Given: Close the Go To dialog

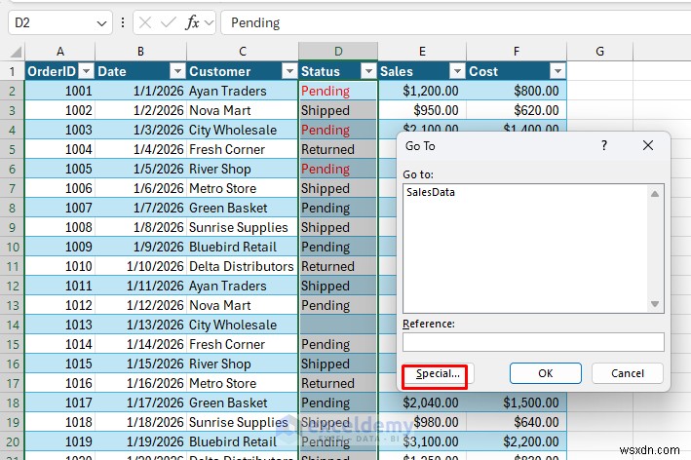Looking at the screenshot, I should coord(648,145).
